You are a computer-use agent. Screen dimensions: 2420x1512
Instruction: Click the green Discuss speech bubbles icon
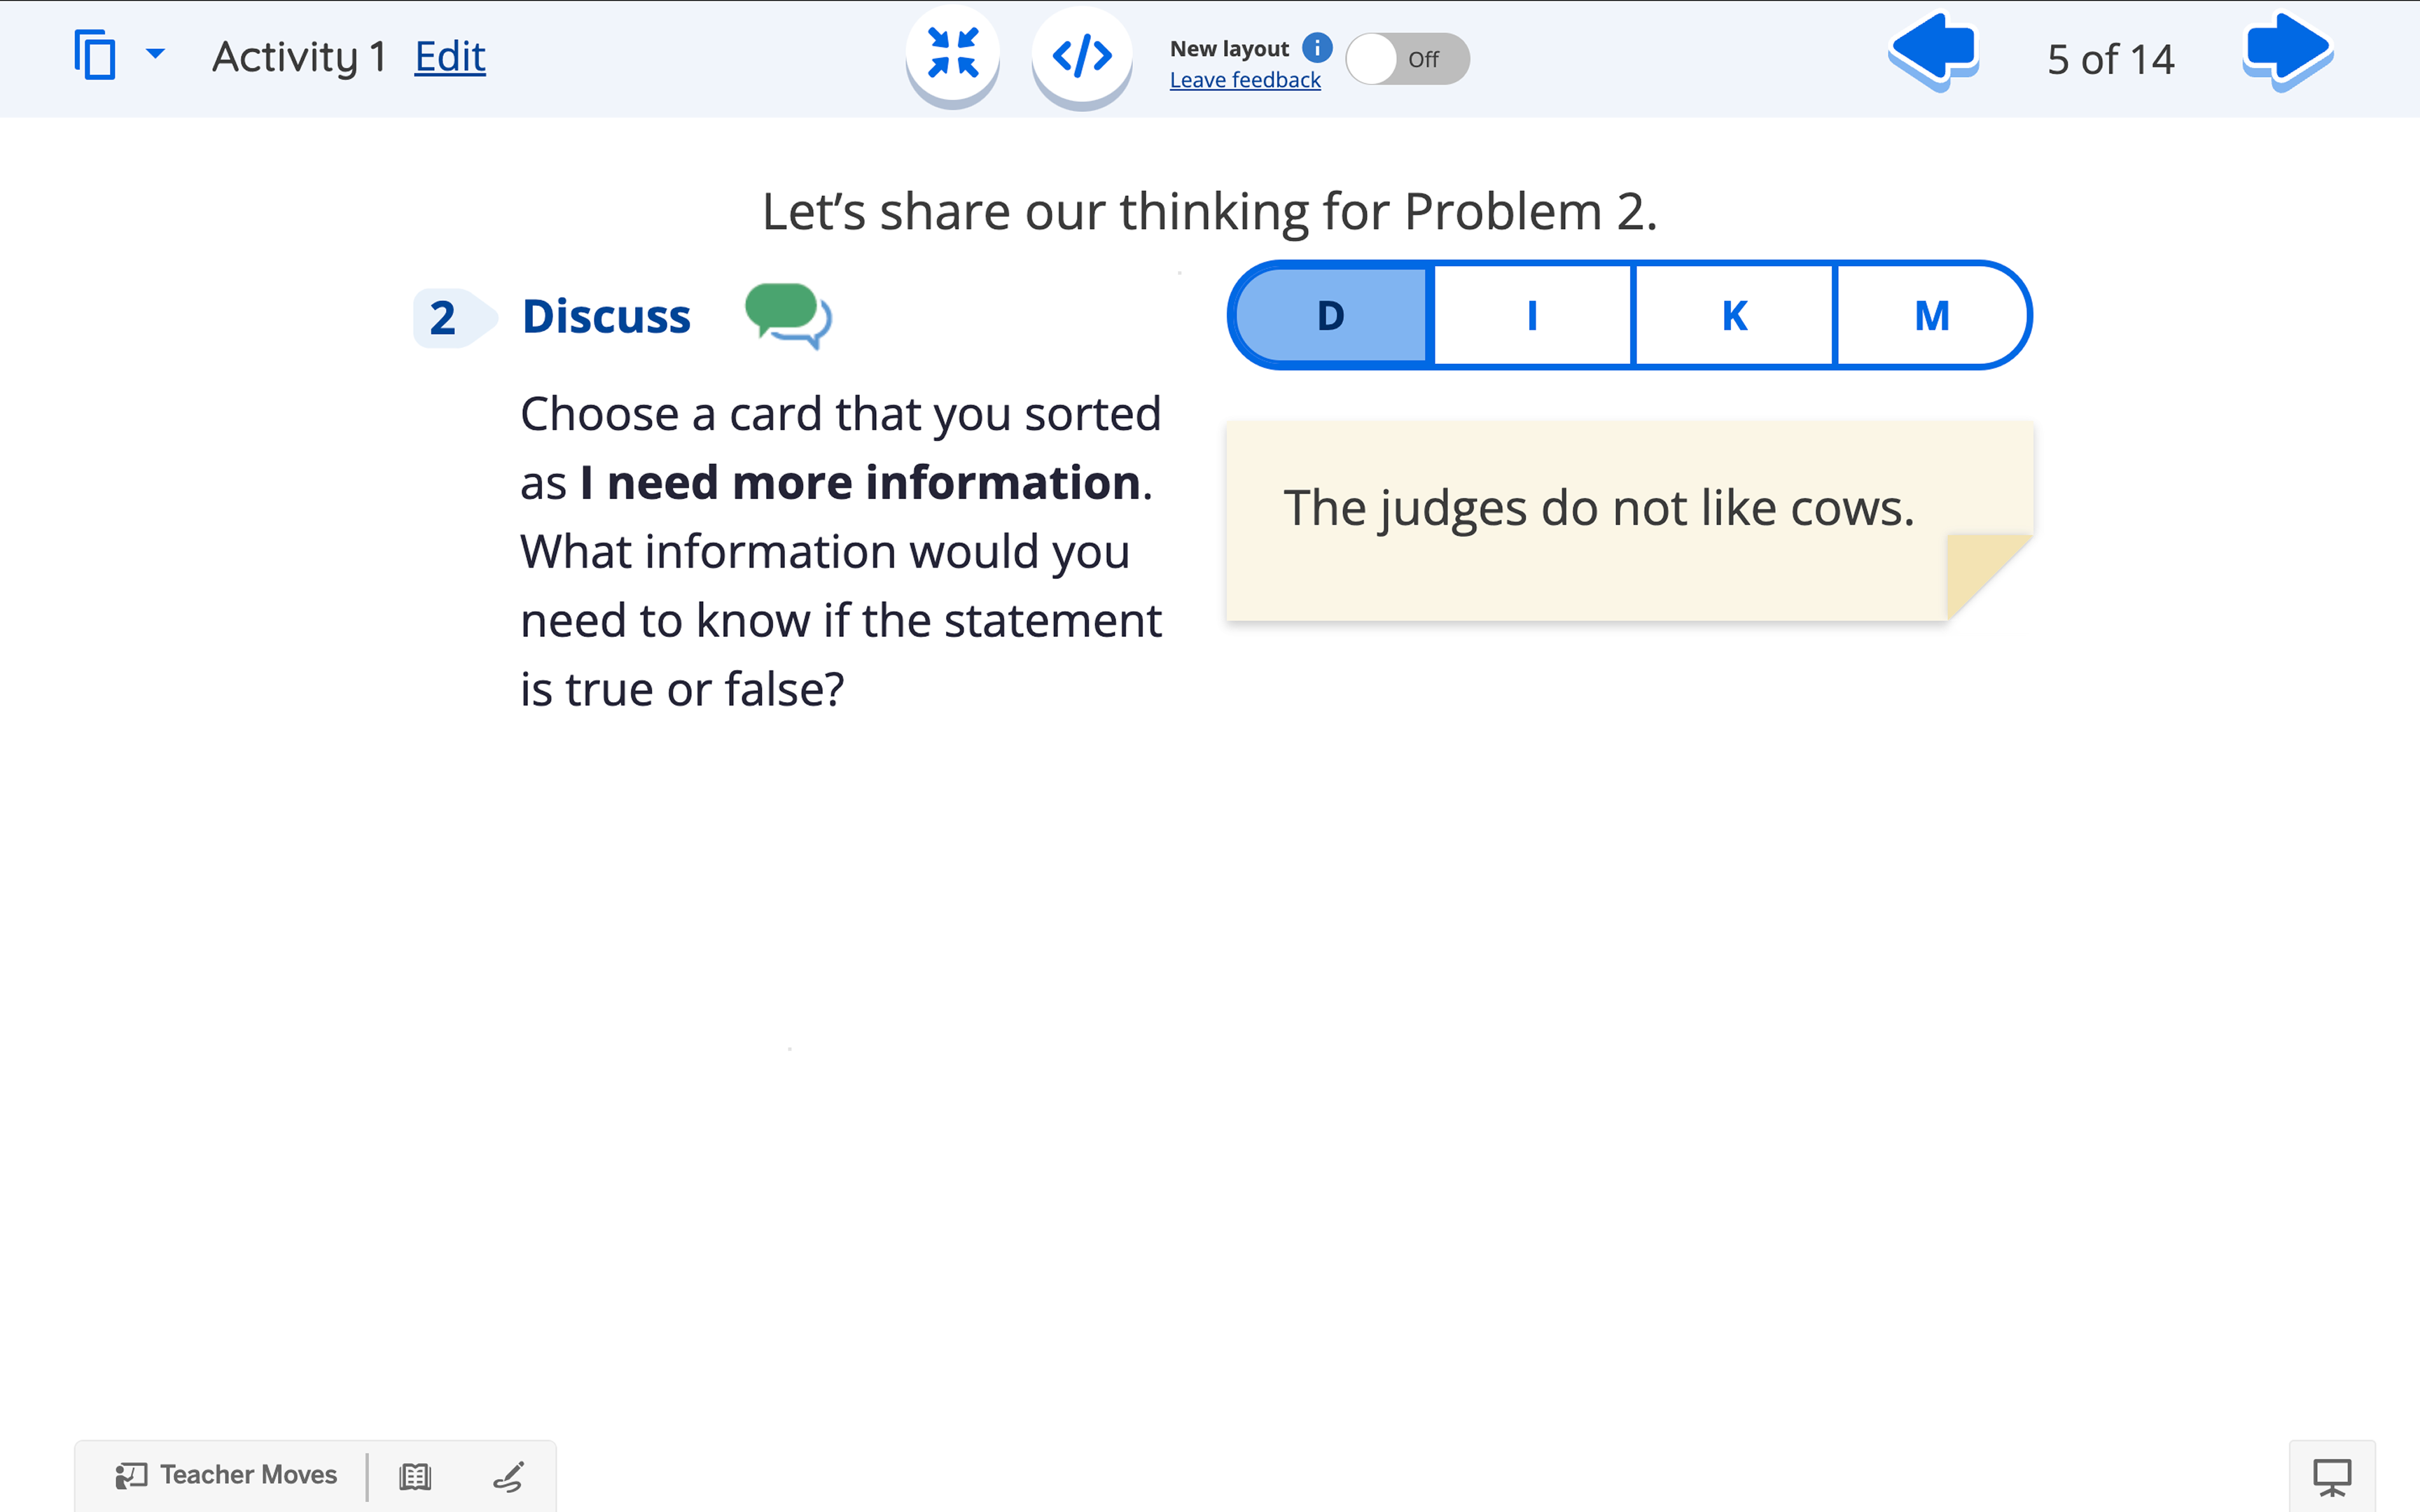tap(788, 315)
